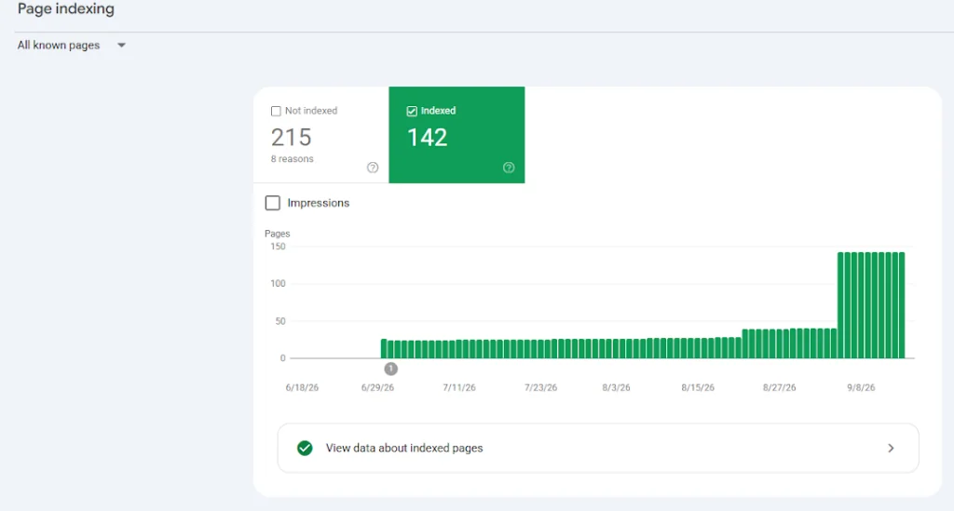Viewport: 954px width, 511px height.
Task: Click green checkmark icon beside View data
Action: [305, 449]
